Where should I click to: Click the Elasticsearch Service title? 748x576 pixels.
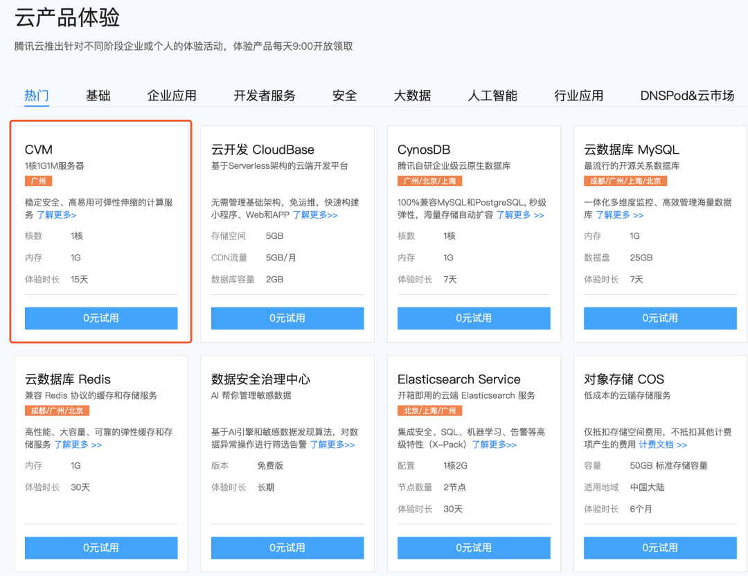pos(459,379)
